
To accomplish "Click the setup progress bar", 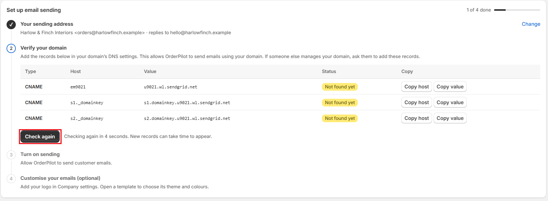I will 517,10.
